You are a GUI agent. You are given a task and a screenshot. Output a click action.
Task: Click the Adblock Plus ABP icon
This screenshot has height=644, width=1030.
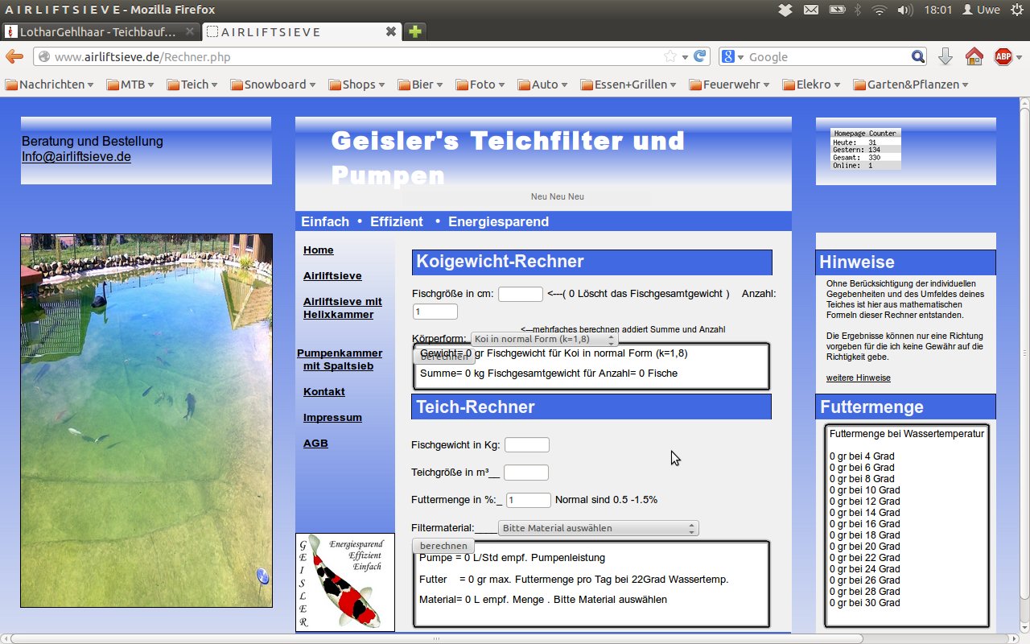(1003, 56)
